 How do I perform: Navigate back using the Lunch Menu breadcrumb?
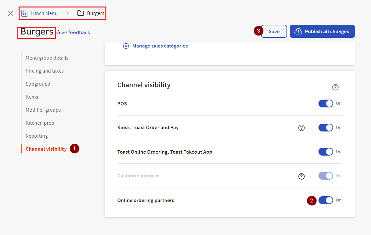pyautogui.click(x=44, y=13)
